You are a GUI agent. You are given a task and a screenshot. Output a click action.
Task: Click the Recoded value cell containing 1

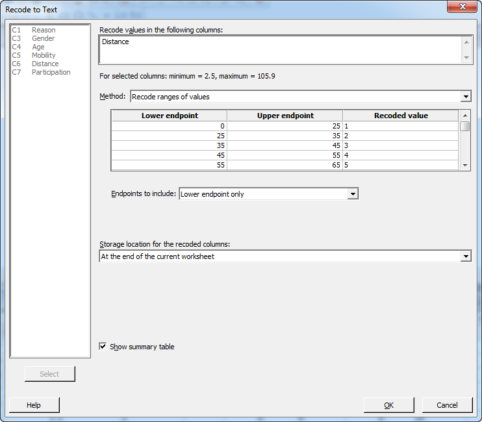point(400,126)
